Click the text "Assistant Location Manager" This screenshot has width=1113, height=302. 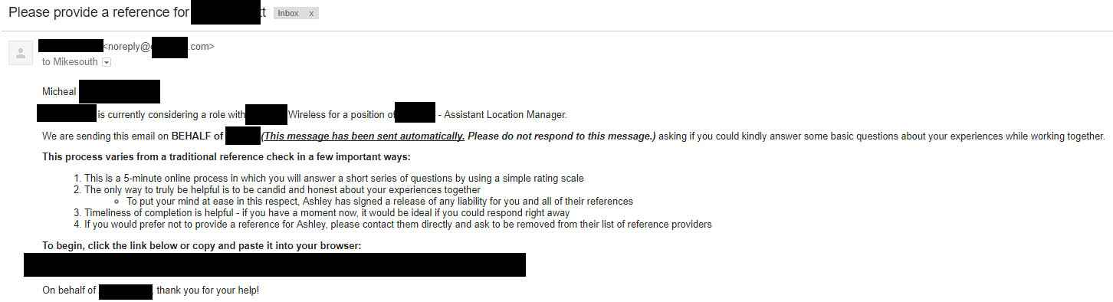(505, 115)
